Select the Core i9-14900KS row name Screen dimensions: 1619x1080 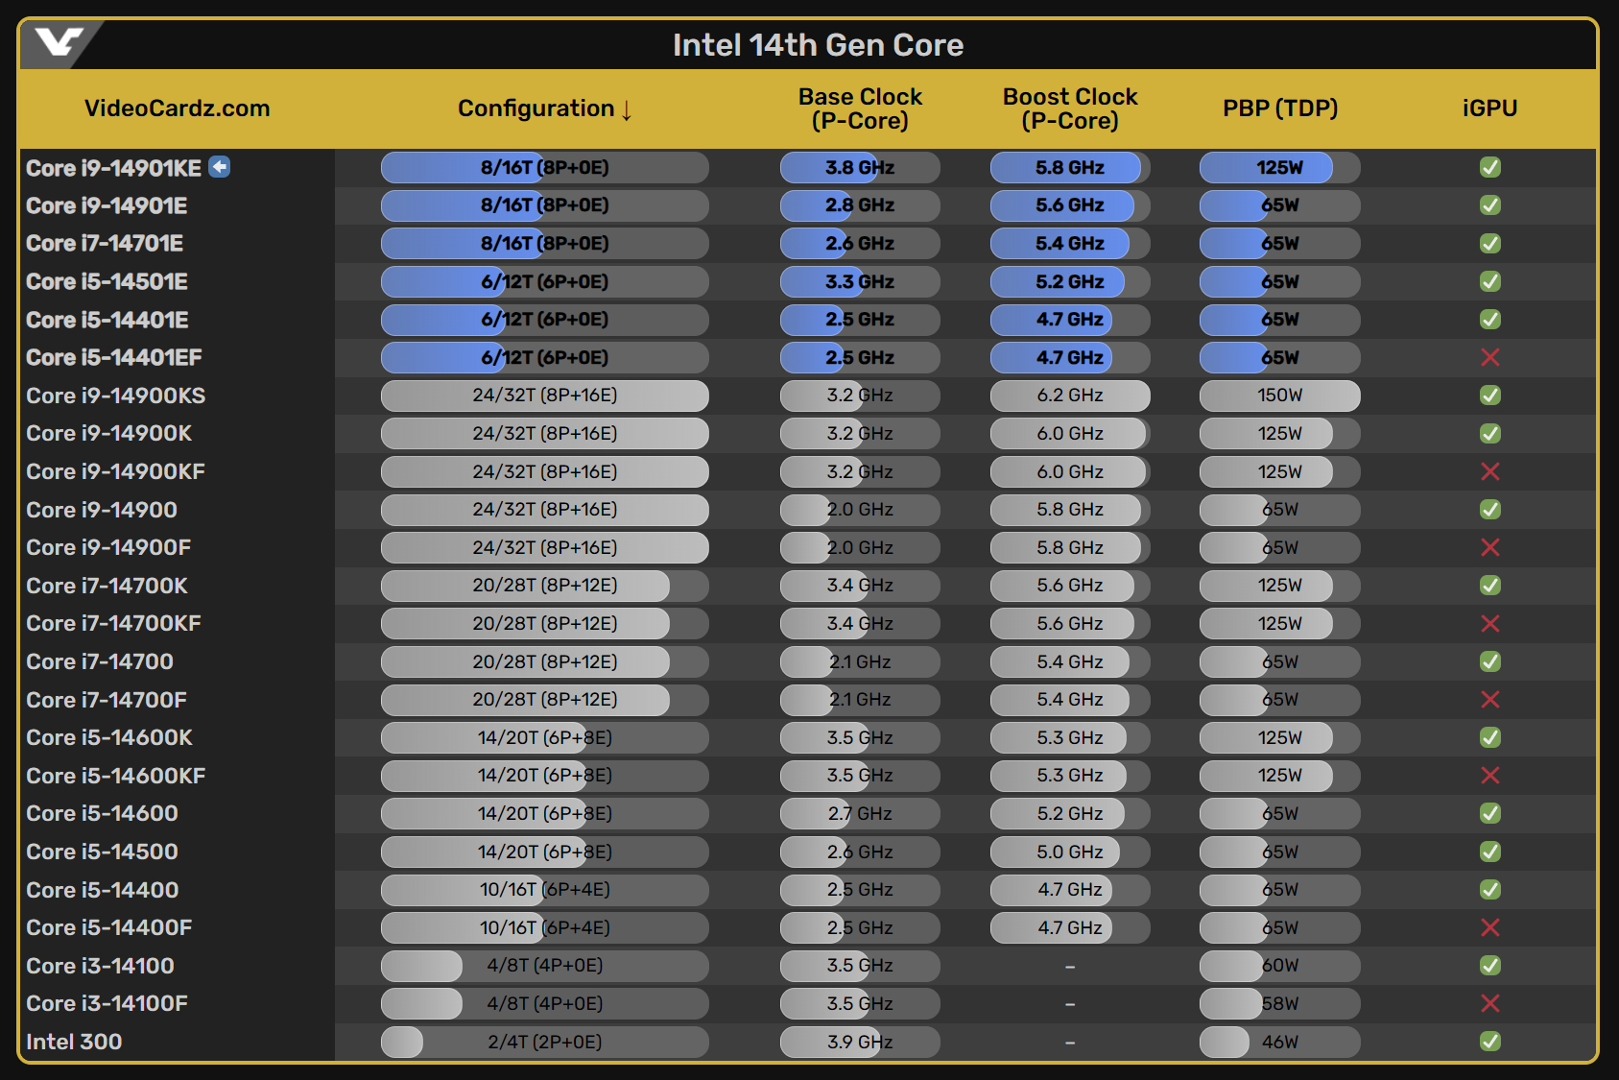[116, 396]
